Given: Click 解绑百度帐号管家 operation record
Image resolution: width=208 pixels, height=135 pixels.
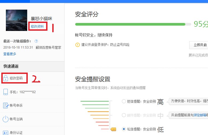Looking at the screenshot, I should click(49, 47).
